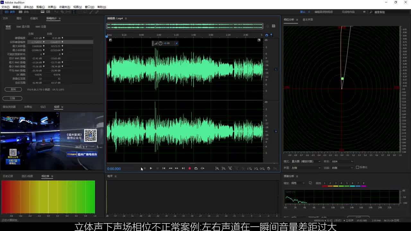Viewport: 411px width, 231px height.
Task: Select the Slip tool
Action: [x=68, y=12]
